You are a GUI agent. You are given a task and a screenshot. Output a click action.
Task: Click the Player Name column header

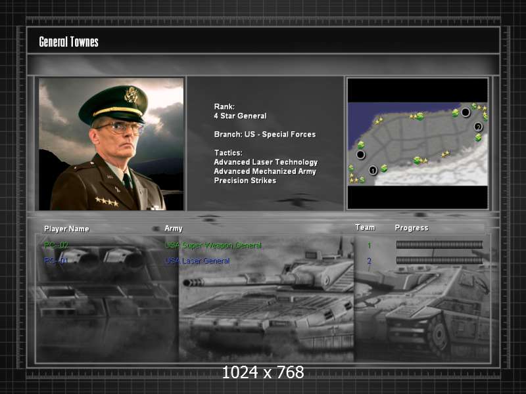coord(67,229)
